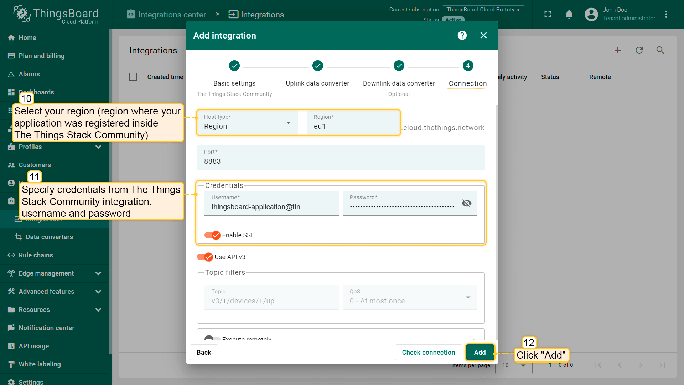Check the select-all checkbox in table header
The width and height of the screenshot is (684, 385).
click(133, 77)
